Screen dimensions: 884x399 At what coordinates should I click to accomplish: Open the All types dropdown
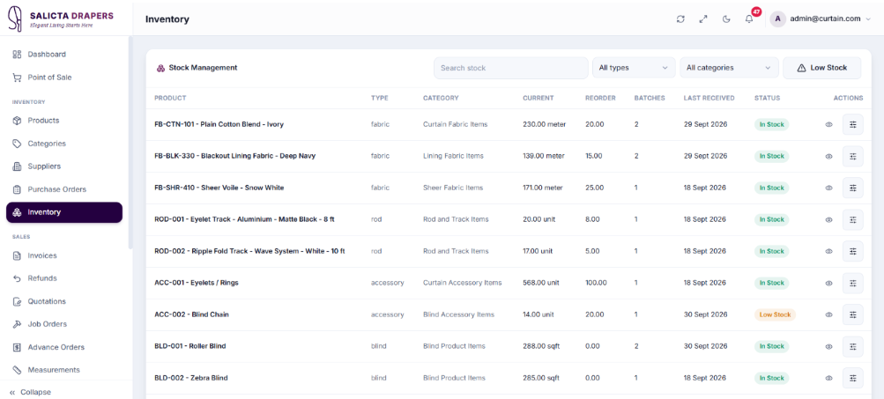point(634,68)
